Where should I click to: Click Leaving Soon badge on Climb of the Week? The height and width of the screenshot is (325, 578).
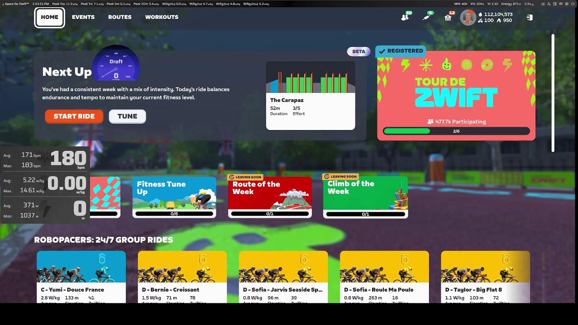(341, 176)
